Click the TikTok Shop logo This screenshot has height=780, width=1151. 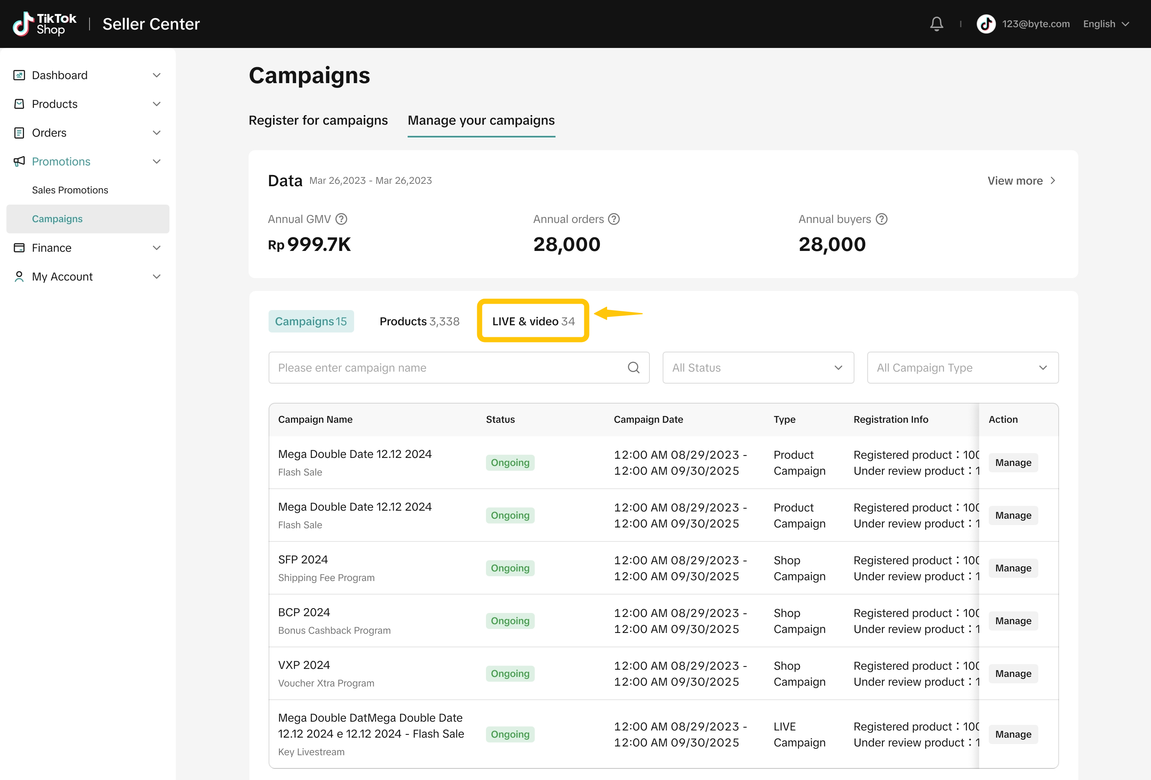coord(45,24)
